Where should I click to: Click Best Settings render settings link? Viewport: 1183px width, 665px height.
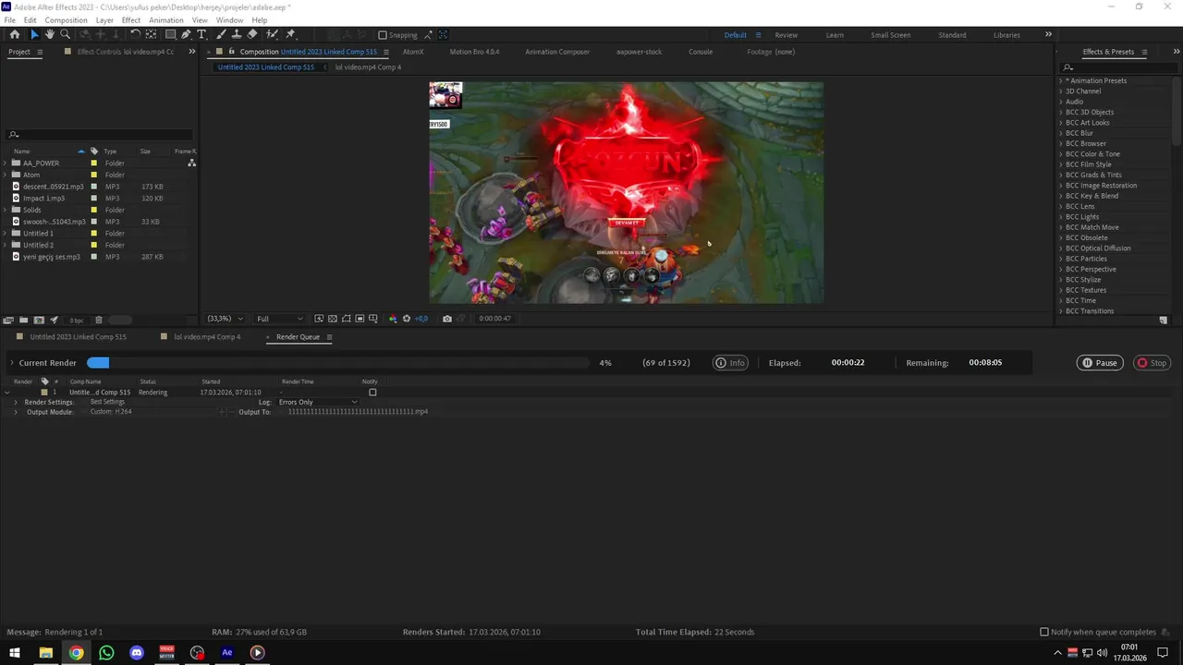click(107, 403)
